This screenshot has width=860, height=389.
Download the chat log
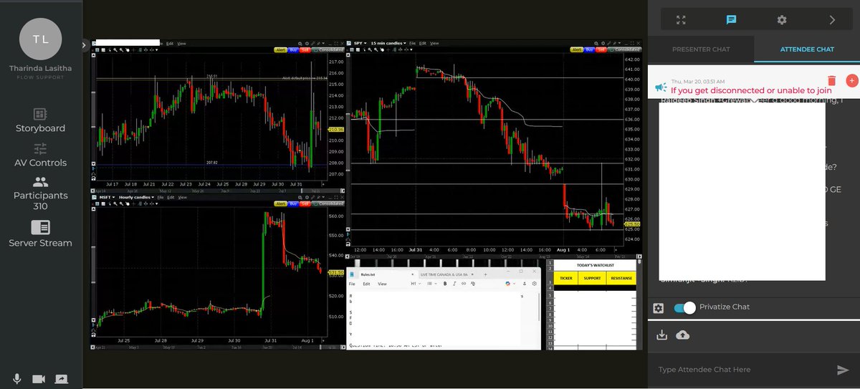(661, 335)
